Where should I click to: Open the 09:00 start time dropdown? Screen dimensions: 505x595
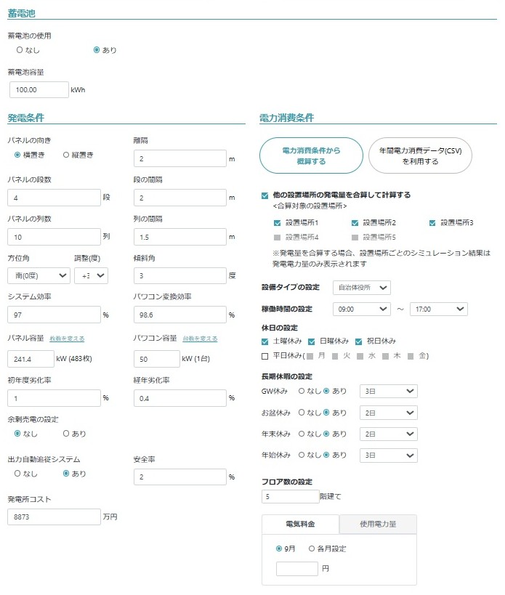362,309
